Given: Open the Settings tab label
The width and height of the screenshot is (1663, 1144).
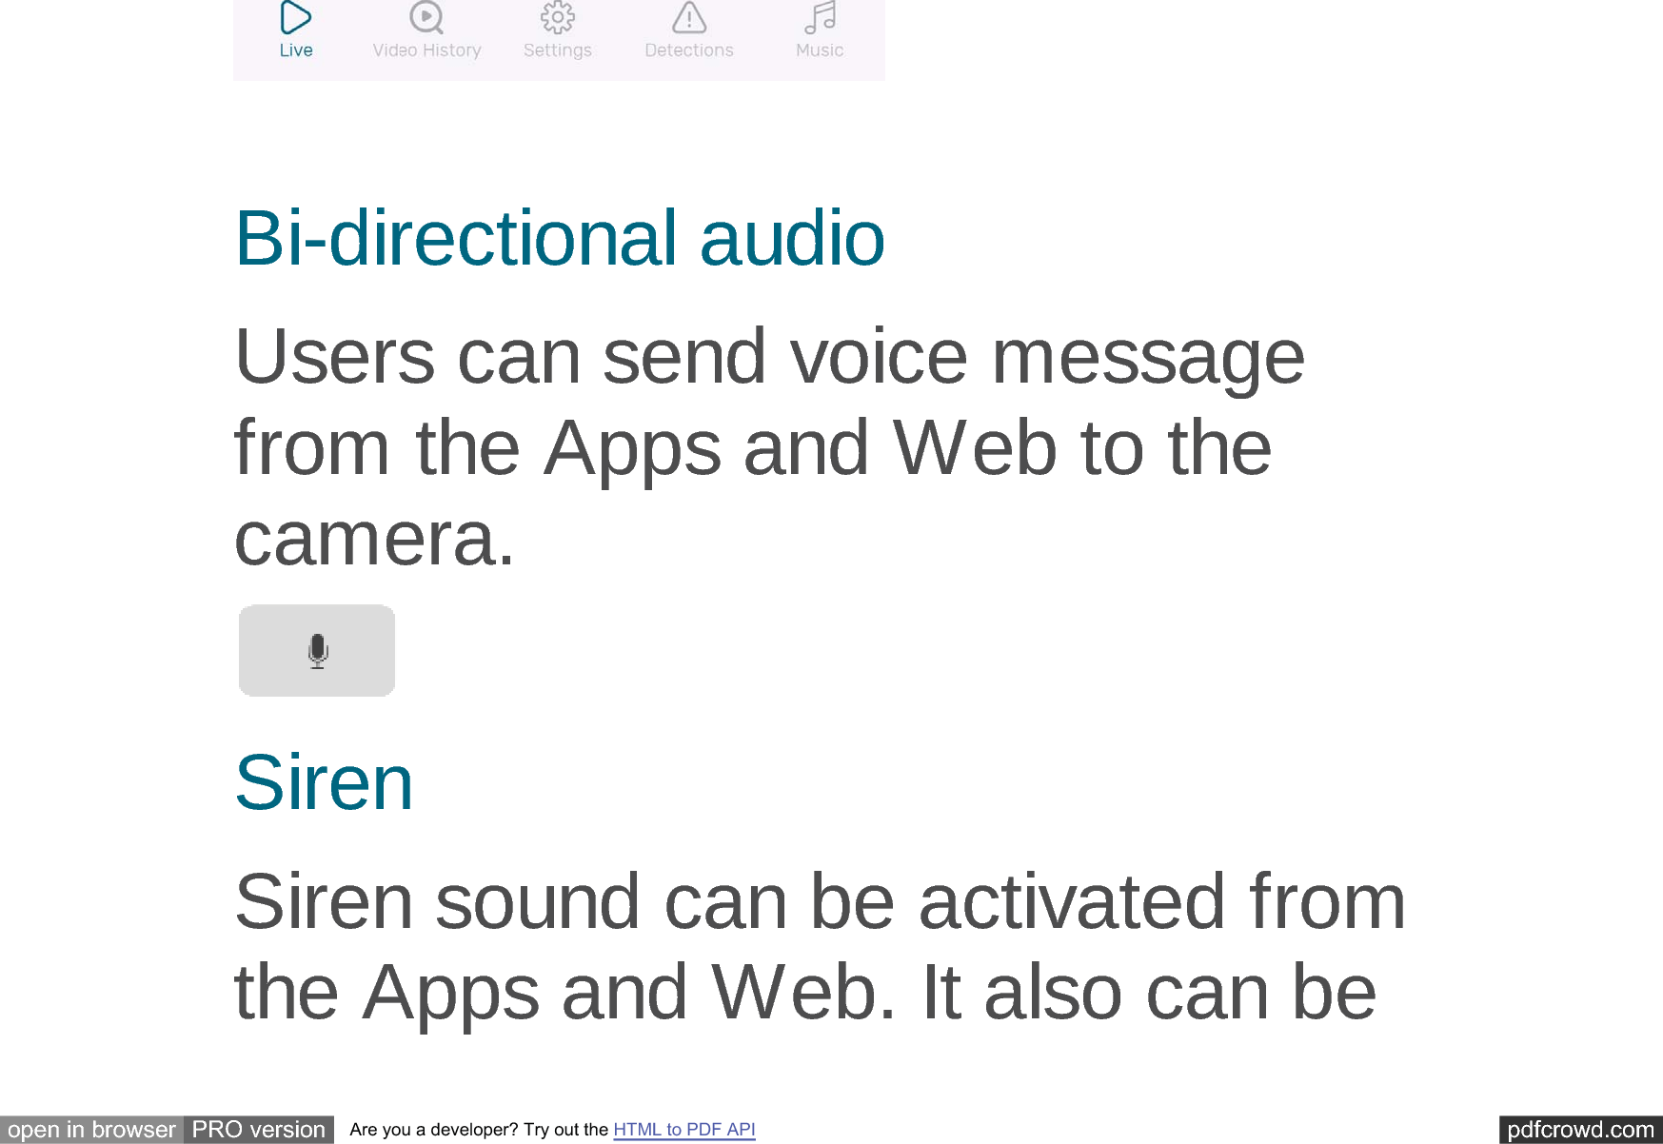Looking at the screenshot, I should 558,50.
